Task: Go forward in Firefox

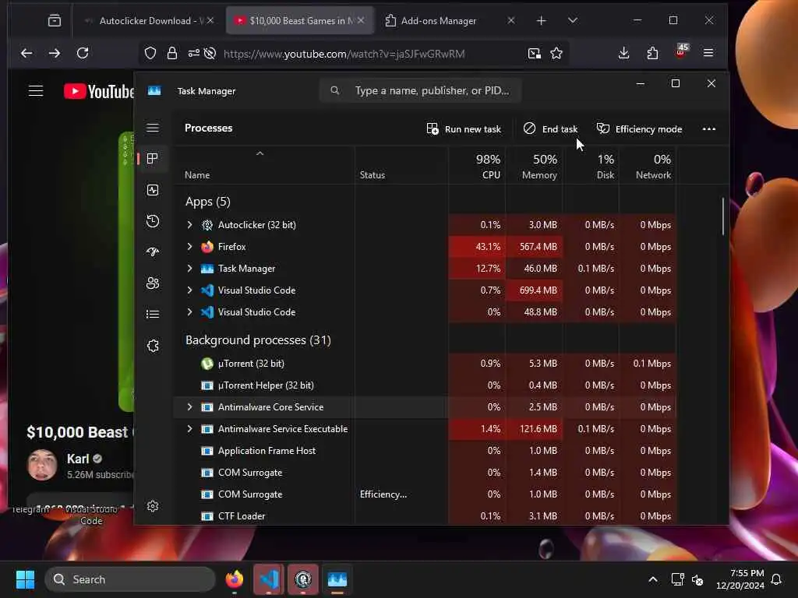Action: 55,53
